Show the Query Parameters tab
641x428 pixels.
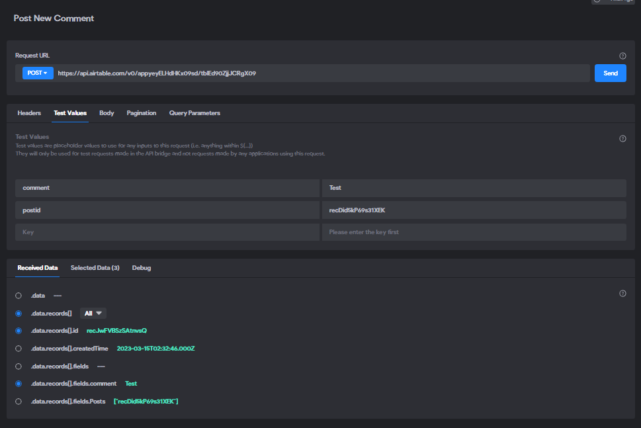[x=194, y=113]
